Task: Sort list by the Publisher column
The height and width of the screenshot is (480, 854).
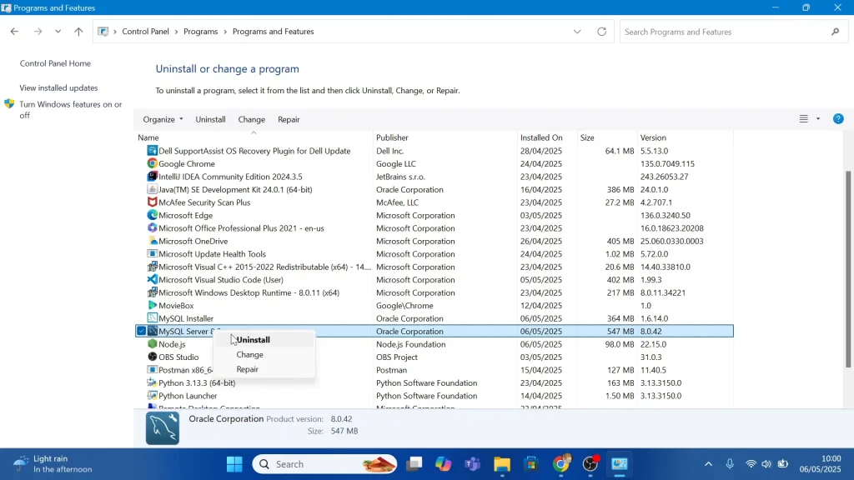Action: 445,137
